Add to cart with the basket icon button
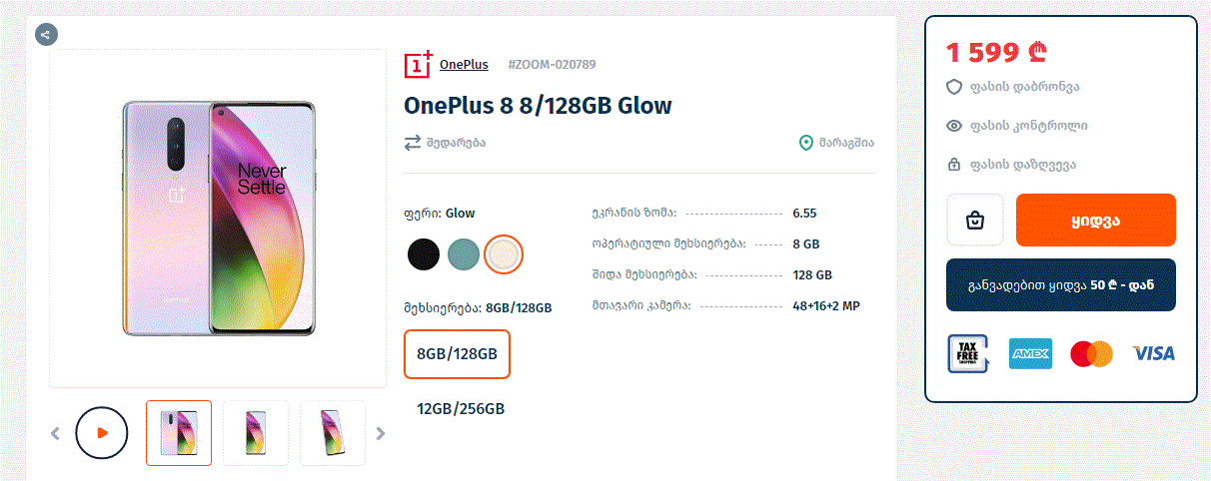 (975, 220)
